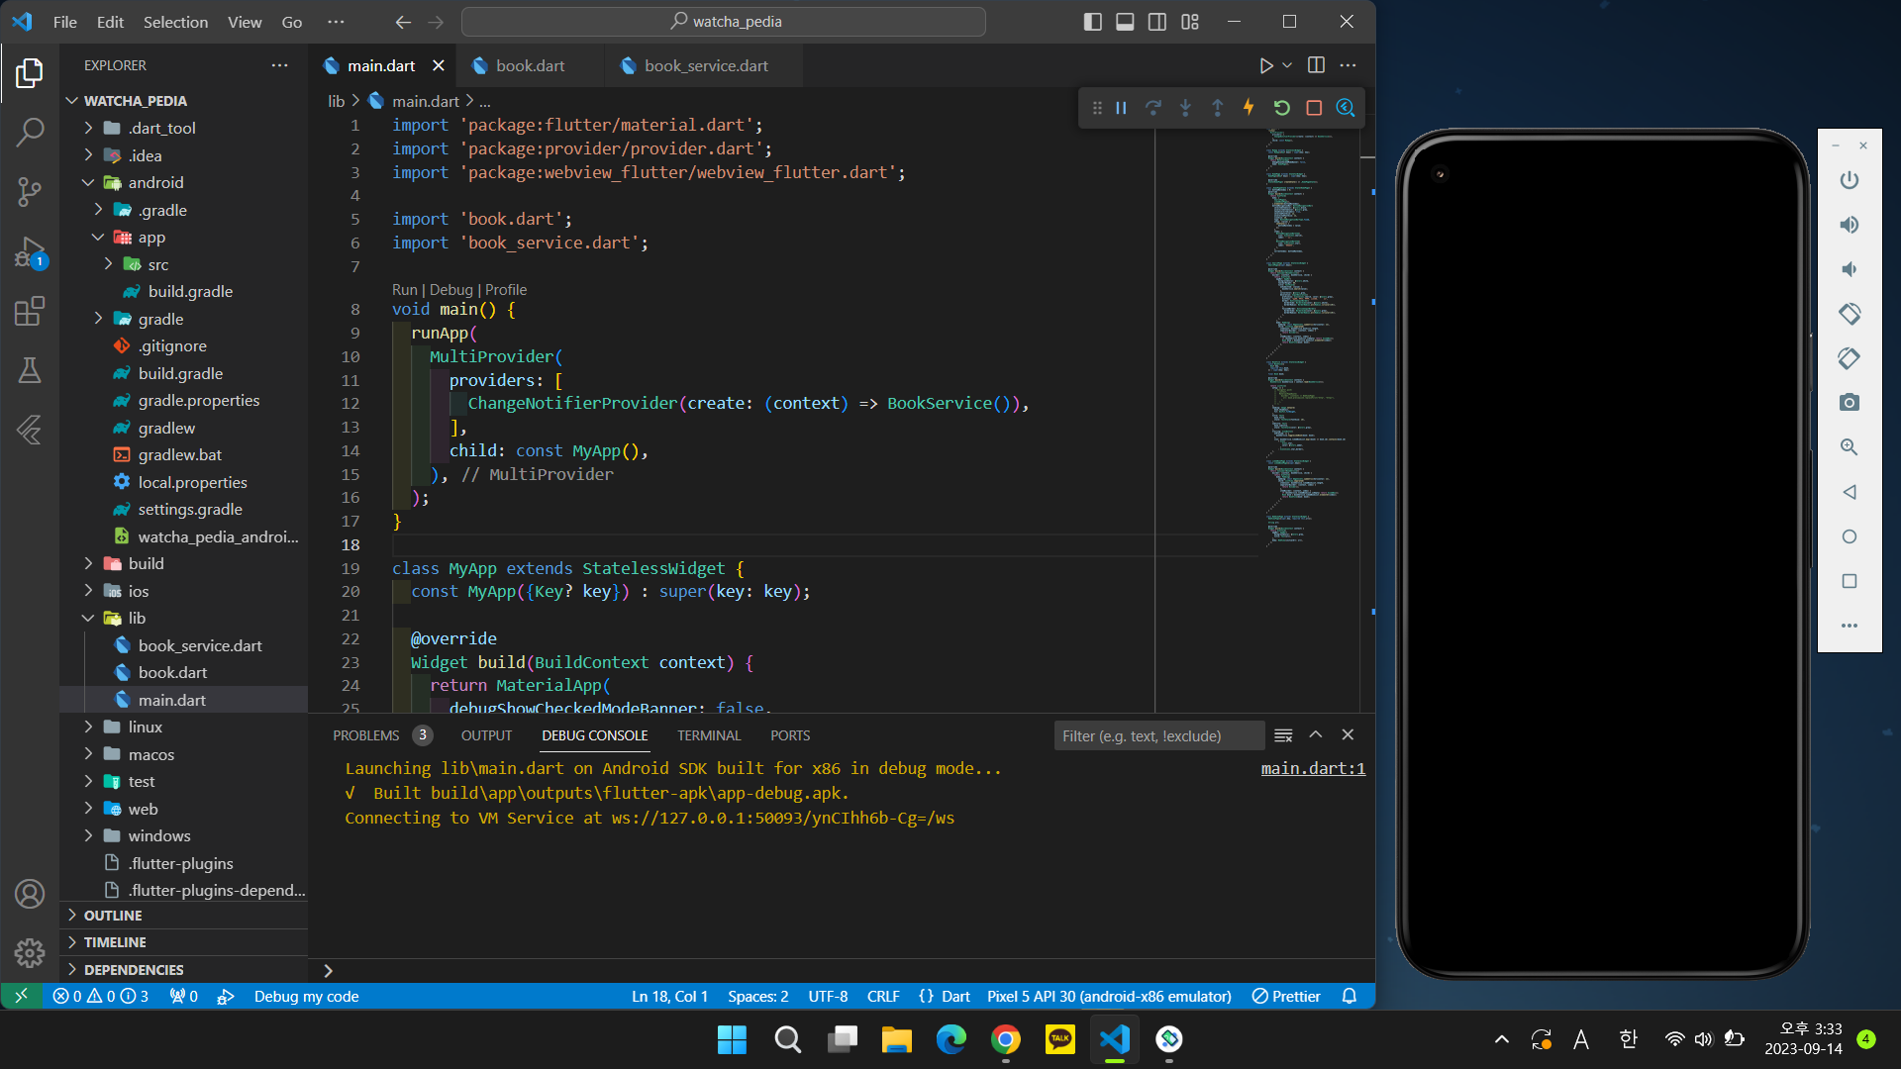Screen dimensions: 1901x1069
Task: Open the run options dropdown arrow
Action: point(1287,65)
